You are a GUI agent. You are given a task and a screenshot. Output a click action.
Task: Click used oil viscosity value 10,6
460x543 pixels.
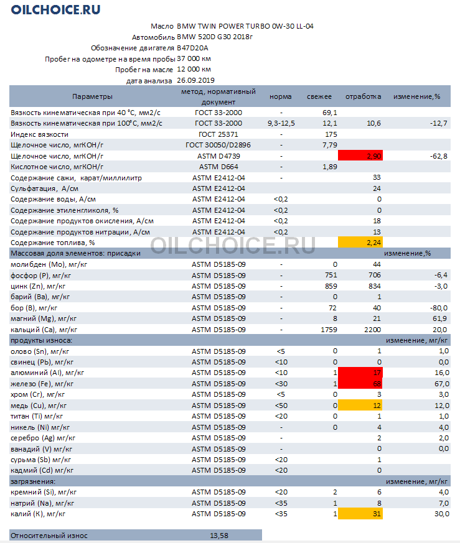point(373,123)
